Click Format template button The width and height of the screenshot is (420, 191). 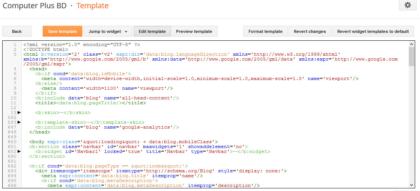coord(265,31)
